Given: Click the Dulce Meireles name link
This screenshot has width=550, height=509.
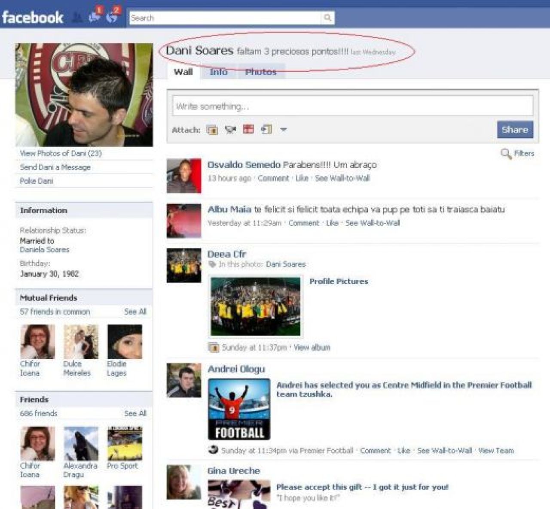Looking at the screenshot, I should tap(77, 368).
